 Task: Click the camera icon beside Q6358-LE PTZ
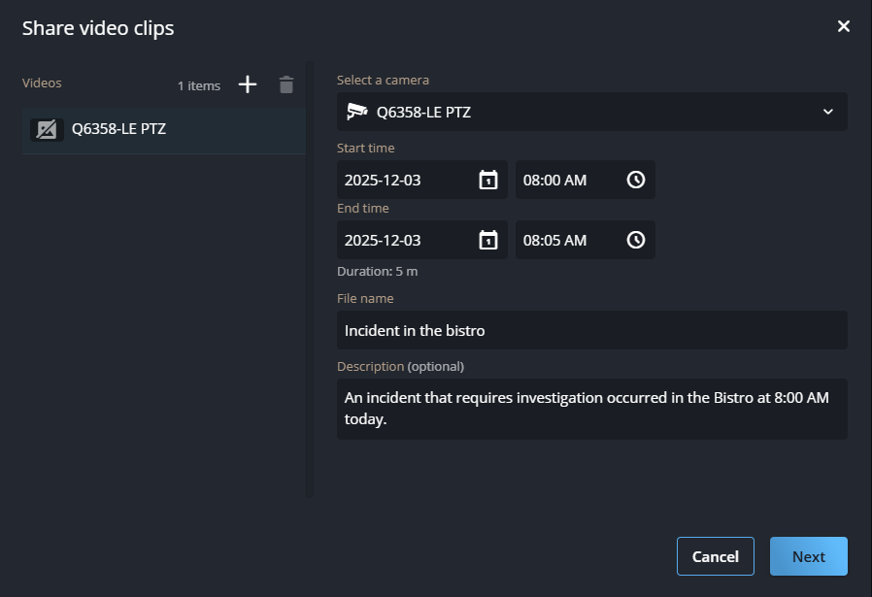click(46, 128)
